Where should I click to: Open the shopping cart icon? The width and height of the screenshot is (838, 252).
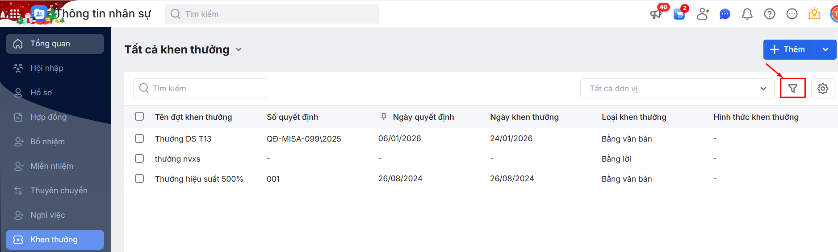679,14
